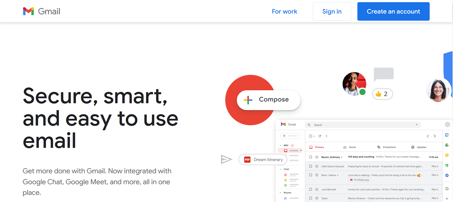Star the June Bennett email
The height and width of the screenshot is (202, 453).
(x=317, y=190)
